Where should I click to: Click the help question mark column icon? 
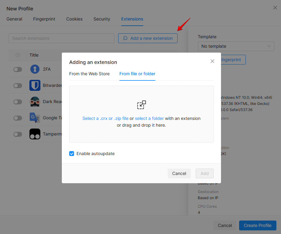(18, 55)
